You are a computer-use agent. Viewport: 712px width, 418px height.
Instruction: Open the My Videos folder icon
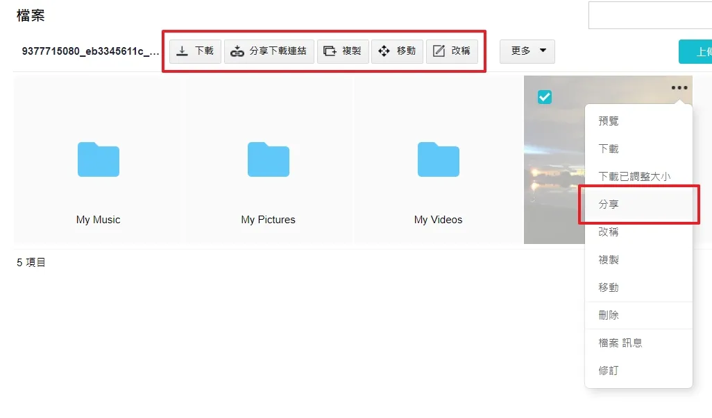(x=438, y=159)
